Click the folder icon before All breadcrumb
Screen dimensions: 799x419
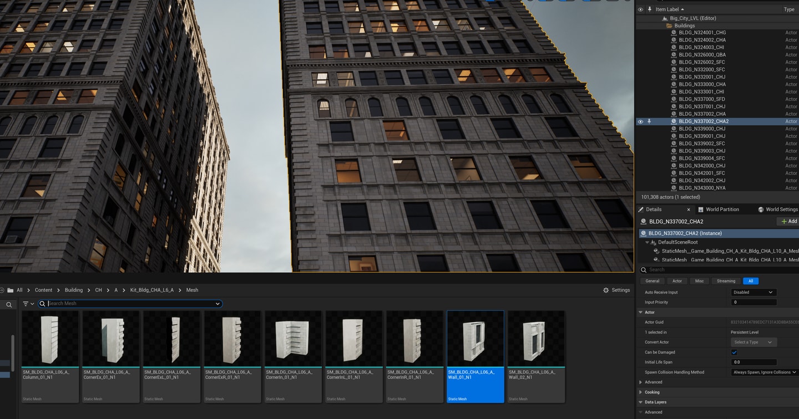click(10, 290)
